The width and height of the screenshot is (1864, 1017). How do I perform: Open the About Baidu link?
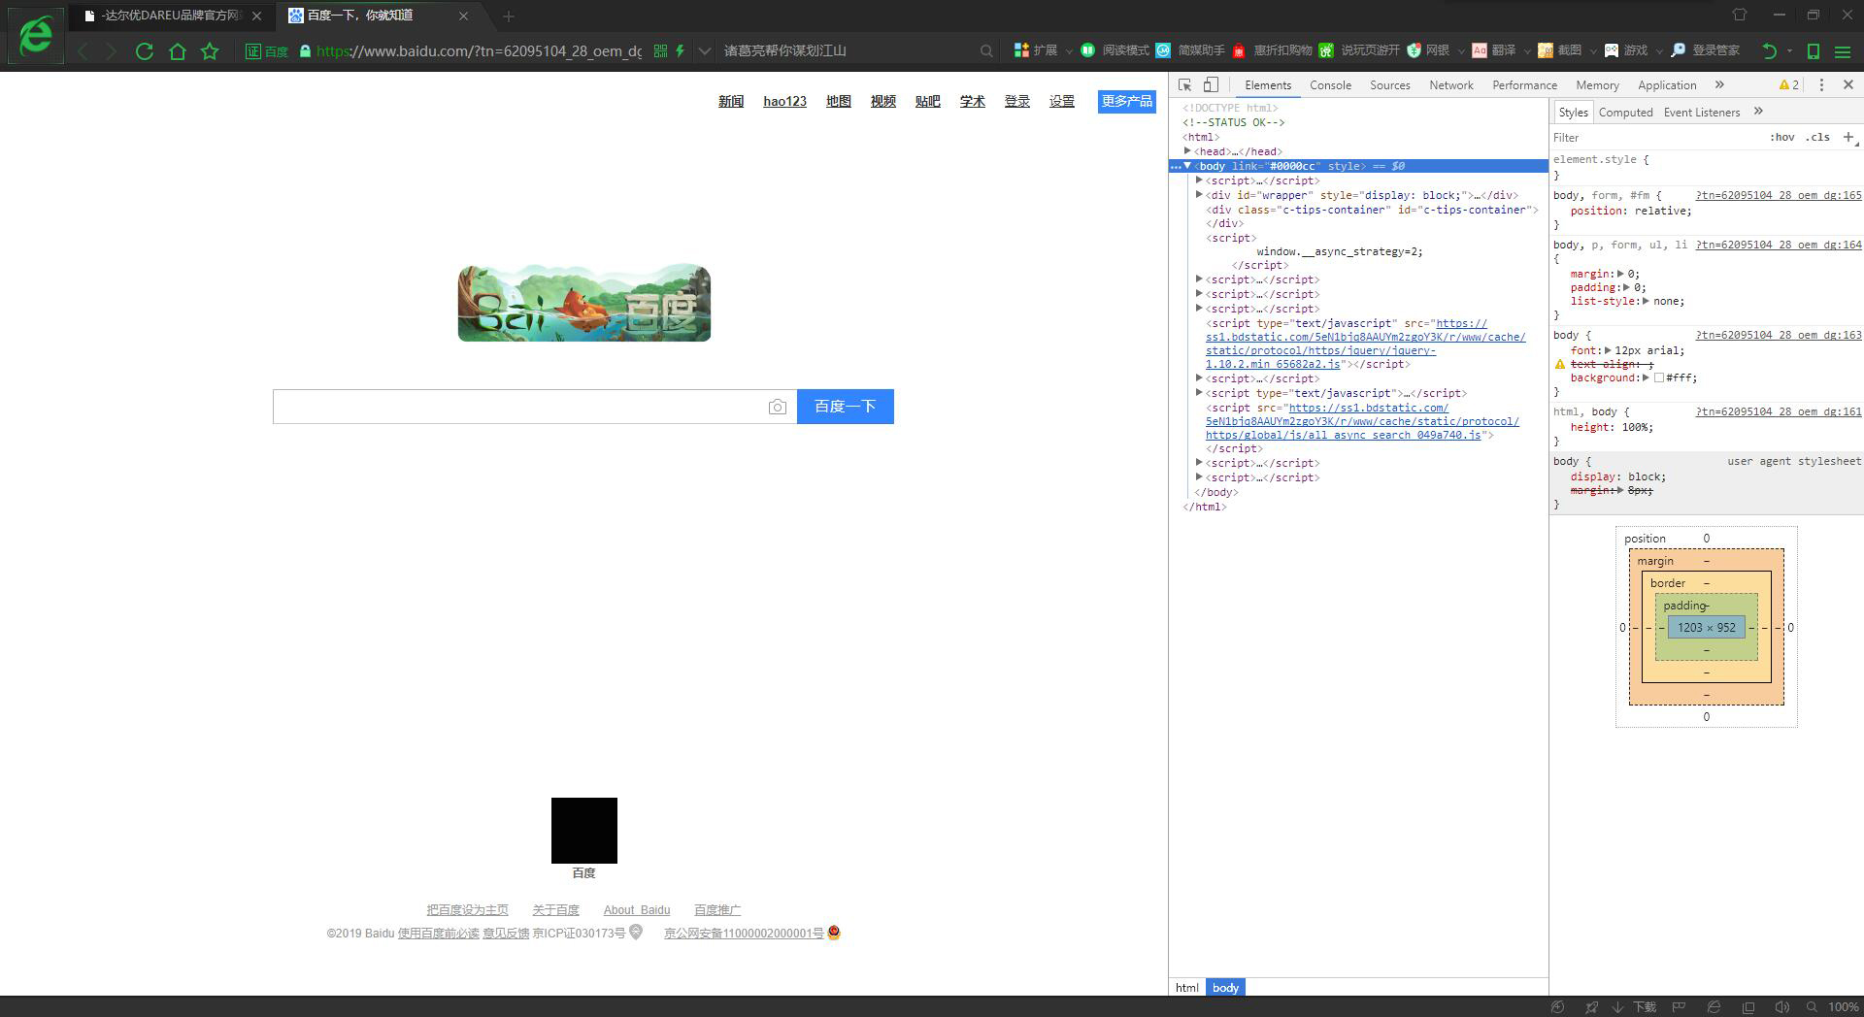click(637, 910)
